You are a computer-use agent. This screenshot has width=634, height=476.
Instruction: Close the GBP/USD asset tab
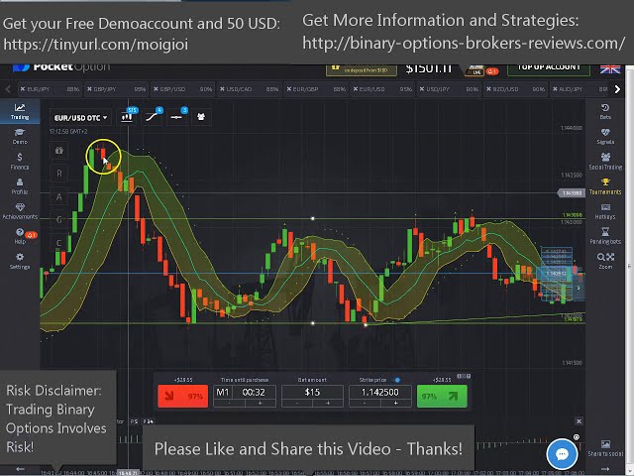(x=157, y=89)
